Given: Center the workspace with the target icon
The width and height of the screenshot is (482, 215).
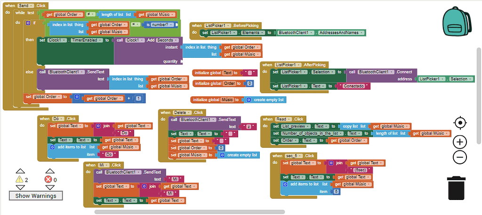Looking at the screenshot, I should point(460,123).
